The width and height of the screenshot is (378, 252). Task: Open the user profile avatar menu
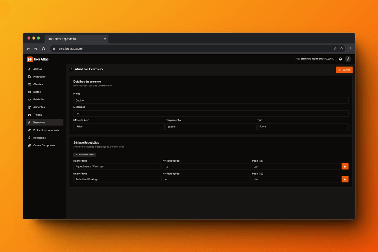[x=348, y=59]
